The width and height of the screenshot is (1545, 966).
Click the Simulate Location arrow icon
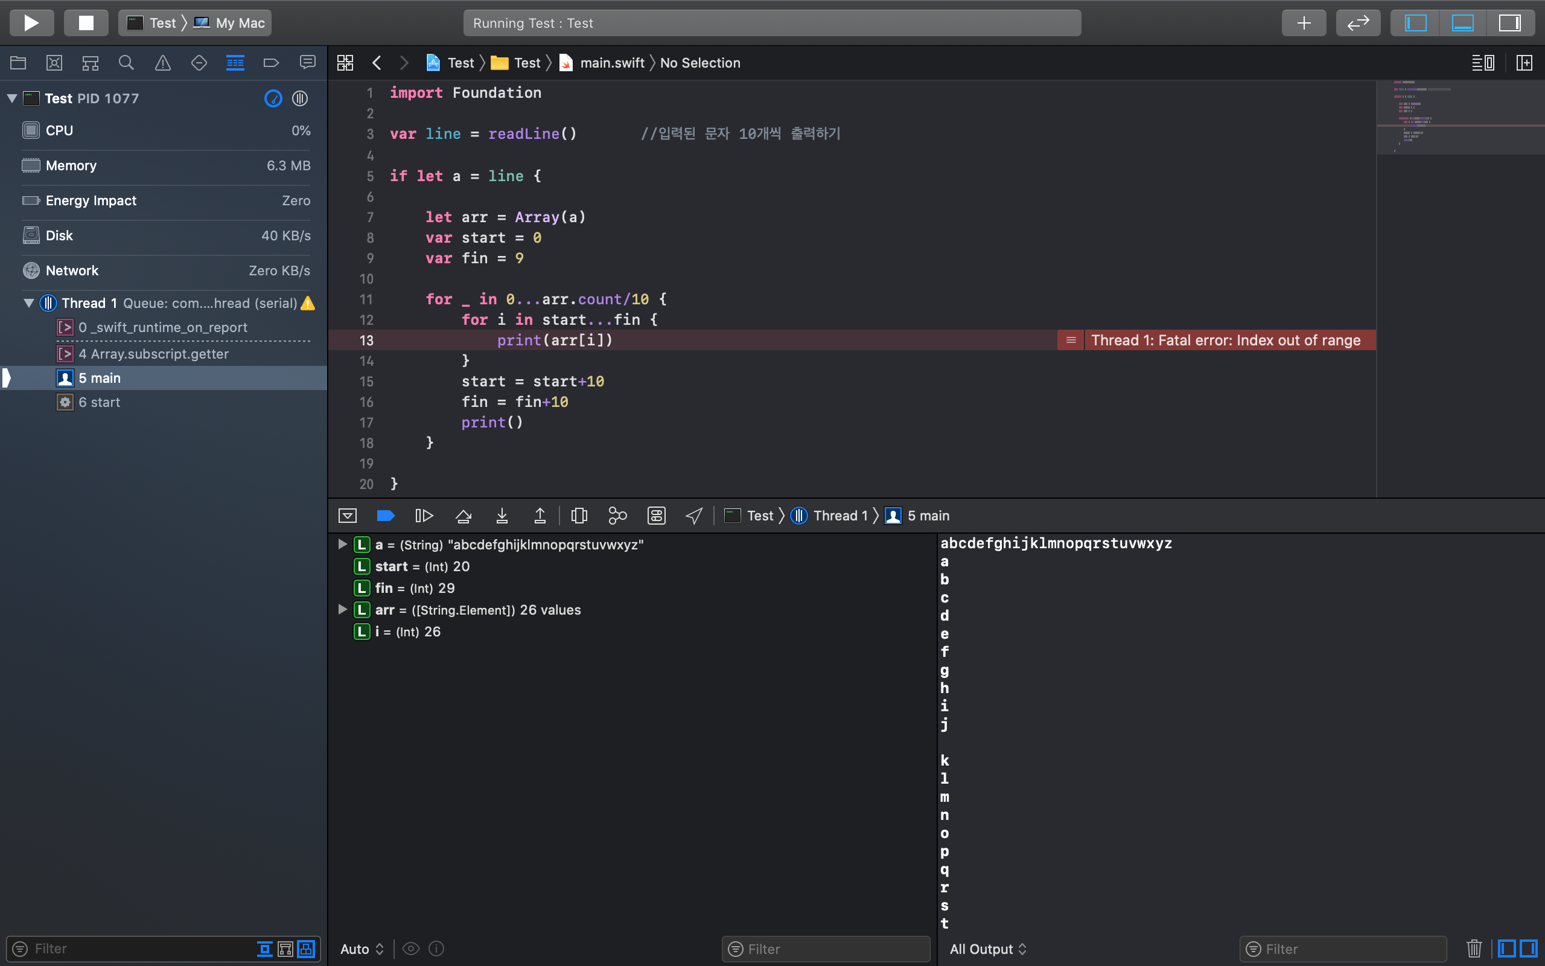tap(694, 516)
